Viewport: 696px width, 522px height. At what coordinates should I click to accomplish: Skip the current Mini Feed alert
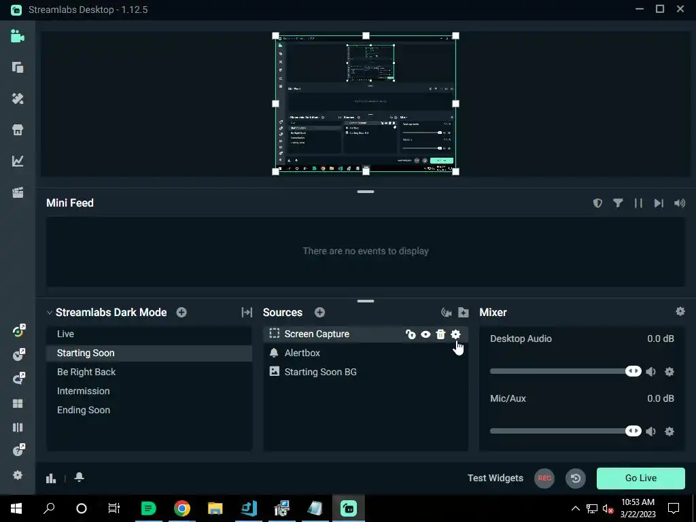tap(659, 203)
